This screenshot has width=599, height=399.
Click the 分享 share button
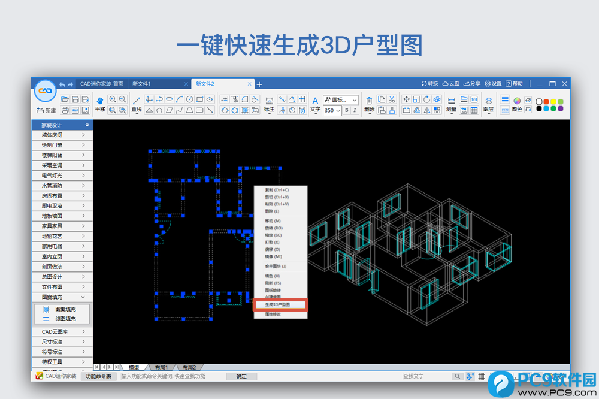pyautogui.click(x=472, y=84)
